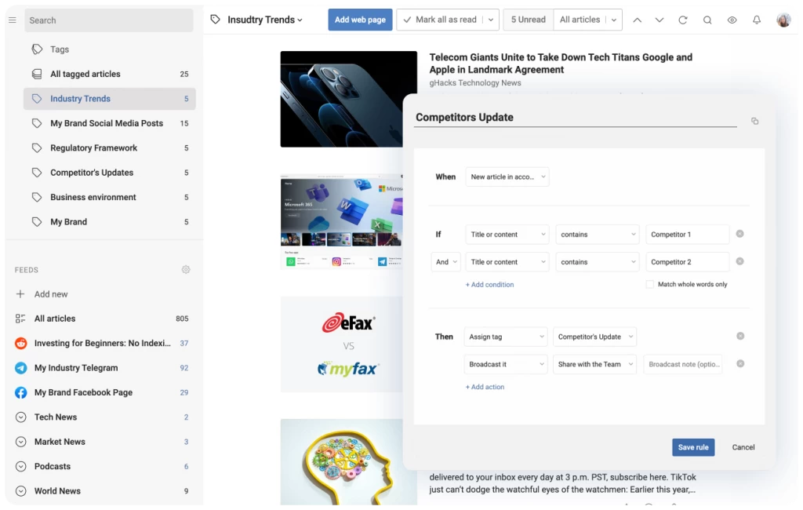Click the Competitor 1 value field
The width and height of the screenshot is (803, 510).
tap(687, 235)
